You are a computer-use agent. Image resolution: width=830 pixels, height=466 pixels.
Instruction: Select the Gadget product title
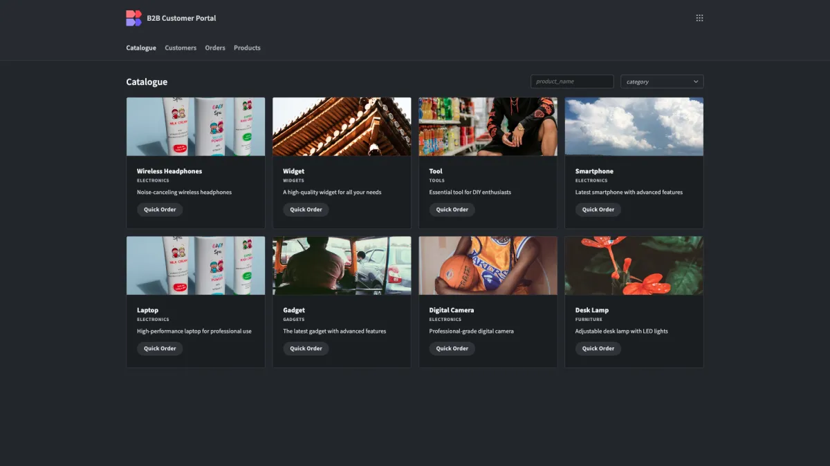point(294,310)
